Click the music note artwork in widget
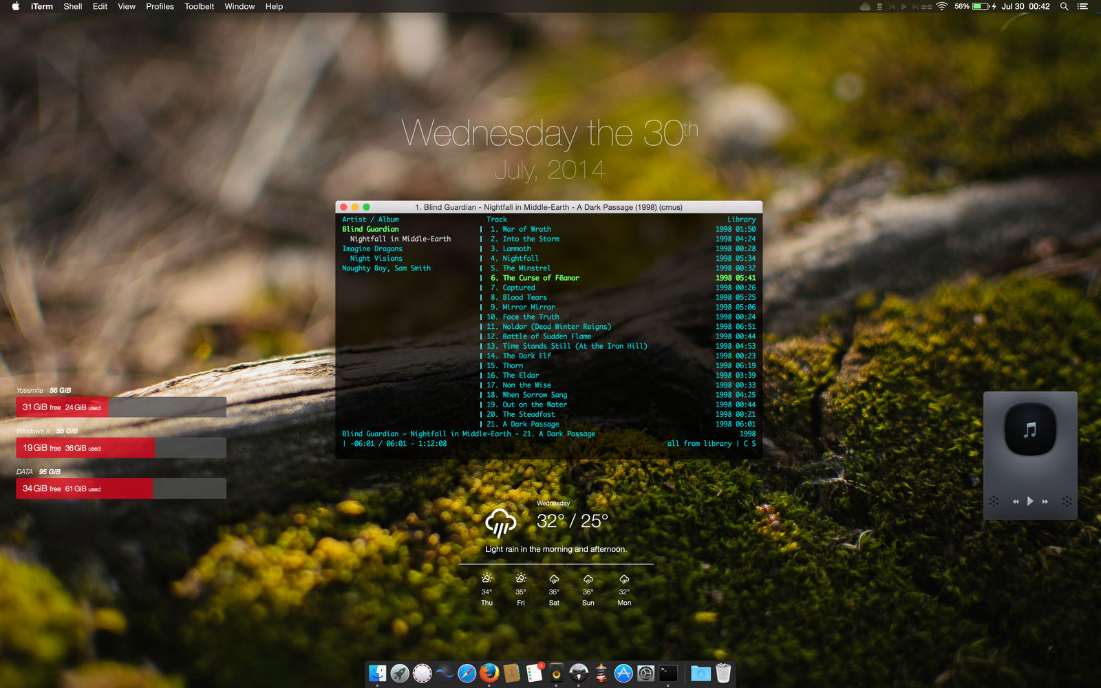 coord(1030,430)
